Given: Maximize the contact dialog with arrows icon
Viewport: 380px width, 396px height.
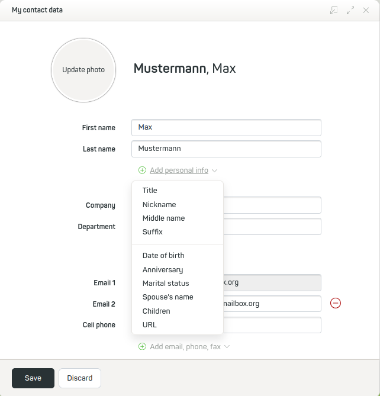Looking at the screenshot, I should coord(350,10).
